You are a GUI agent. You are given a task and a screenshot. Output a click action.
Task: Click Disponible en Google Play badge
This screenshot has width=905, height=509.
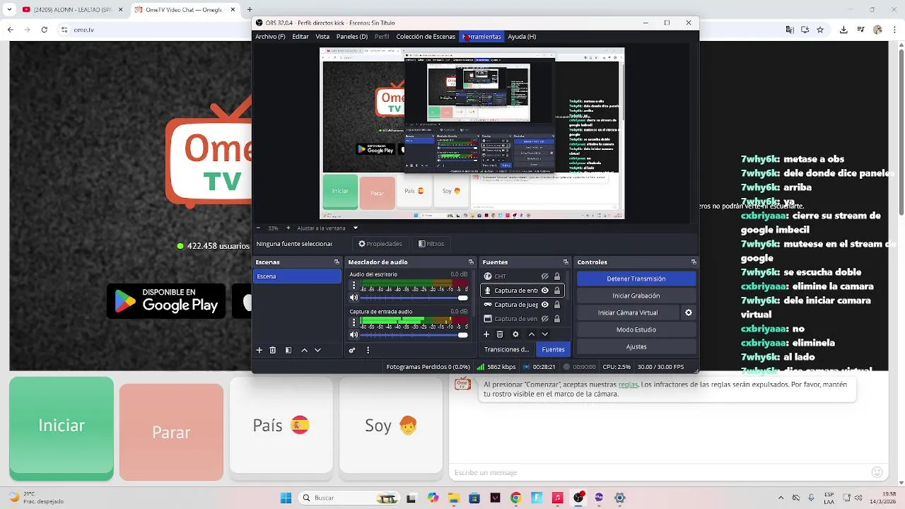166,300
